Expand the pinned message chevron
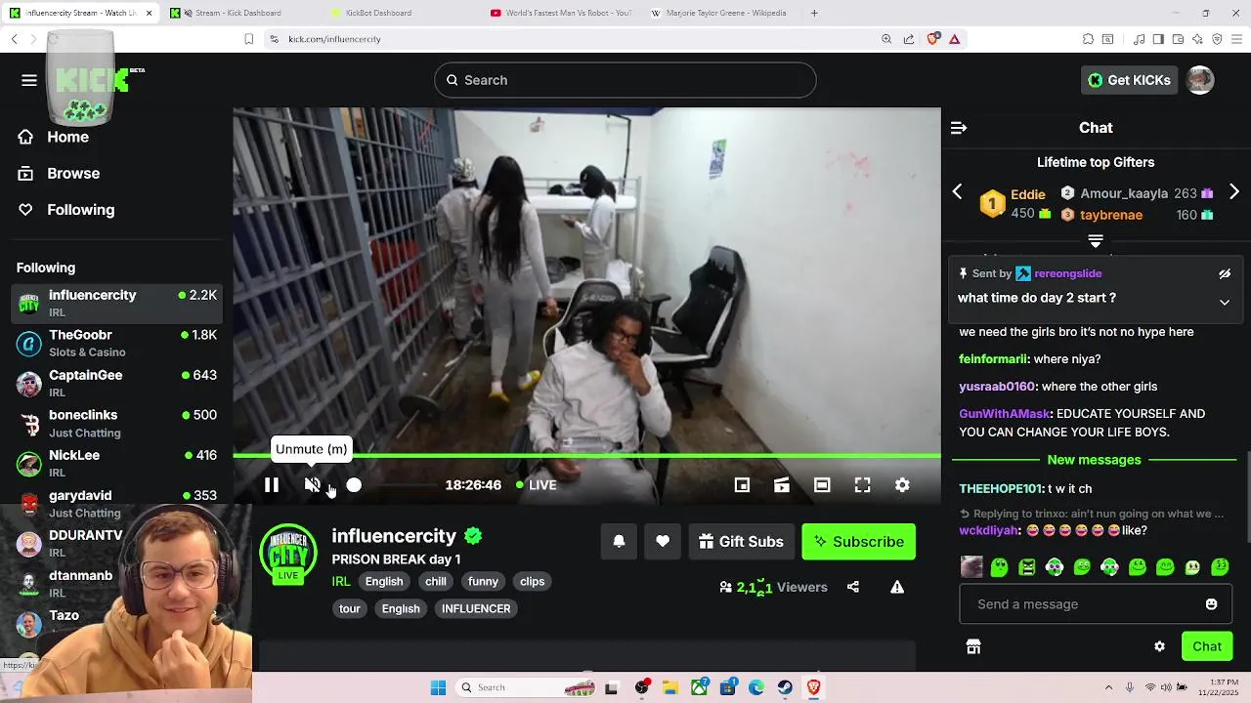The image size is (1251, 703). tap(1225, 303)
